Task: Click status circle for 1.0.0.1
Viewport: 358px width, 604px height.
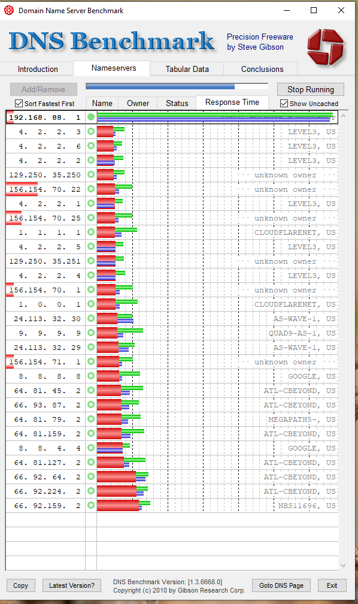Action: pyautogui.click(x=91, y=304)
